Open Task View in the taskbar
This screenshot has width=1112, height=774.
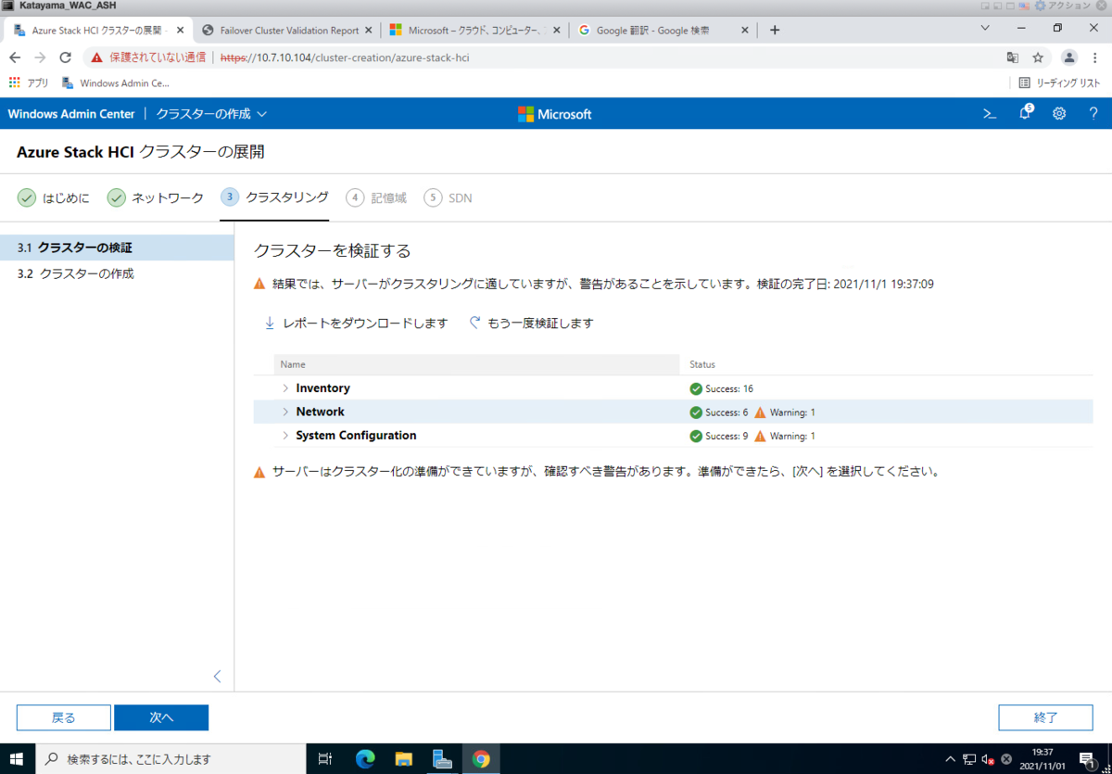click(x=325, y=758)
